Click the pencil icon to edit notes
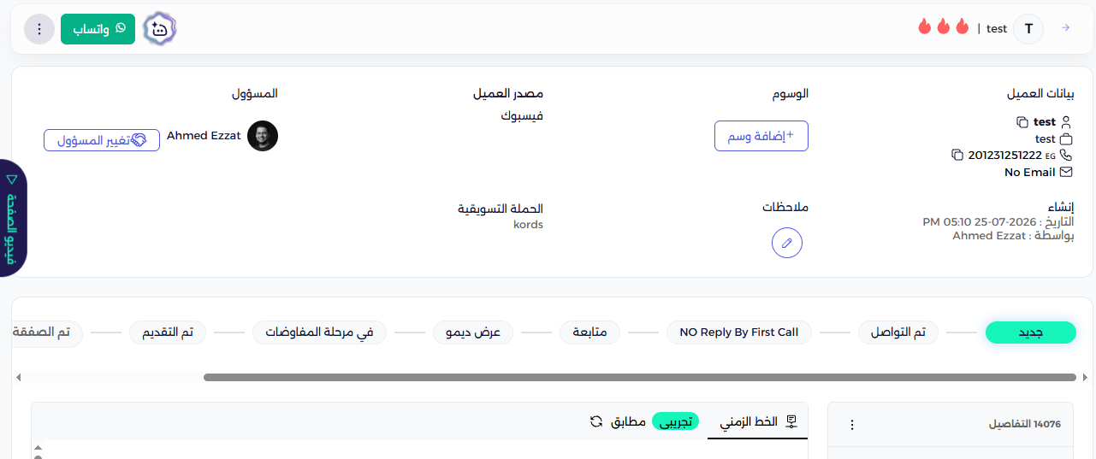The height and width of the screenshot is (459, 1096). click(787, 243)
